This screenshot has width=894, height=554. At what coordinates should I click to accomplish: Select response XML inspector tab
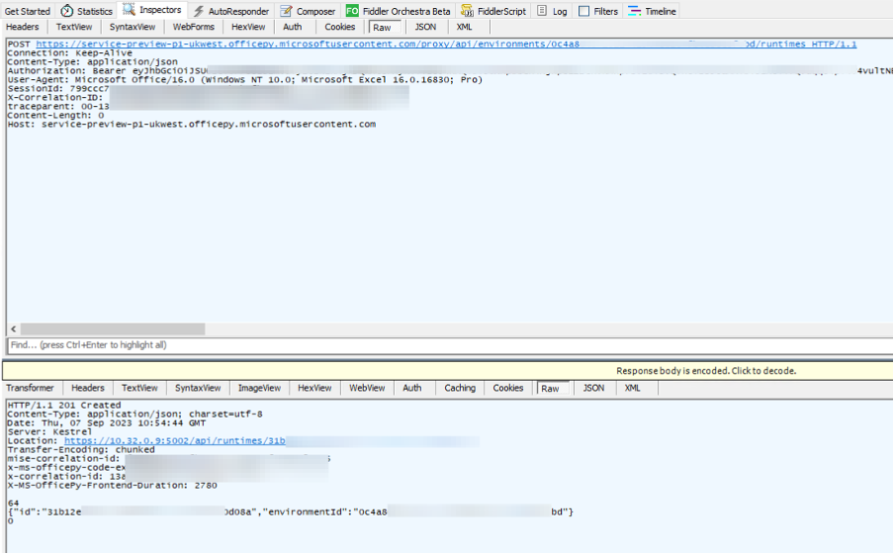(x=632, y=388)
